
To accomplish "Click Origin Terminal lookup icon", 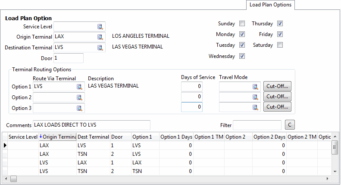I will 100,36.
